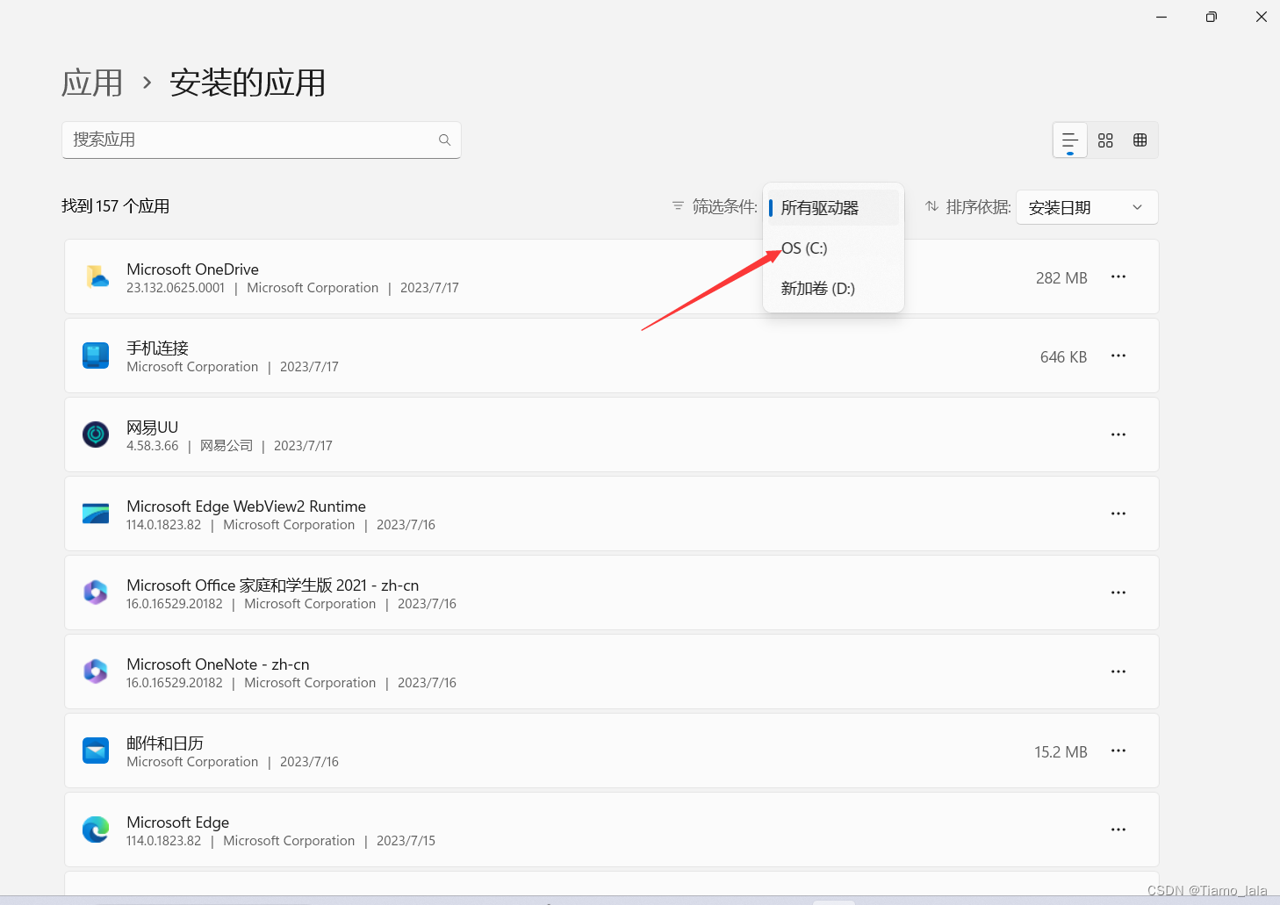Viewport: 1280px width, 905px height.
Task: Click Microsoft Office 家庭和学生版 2021 name
Action: [272, 585]
